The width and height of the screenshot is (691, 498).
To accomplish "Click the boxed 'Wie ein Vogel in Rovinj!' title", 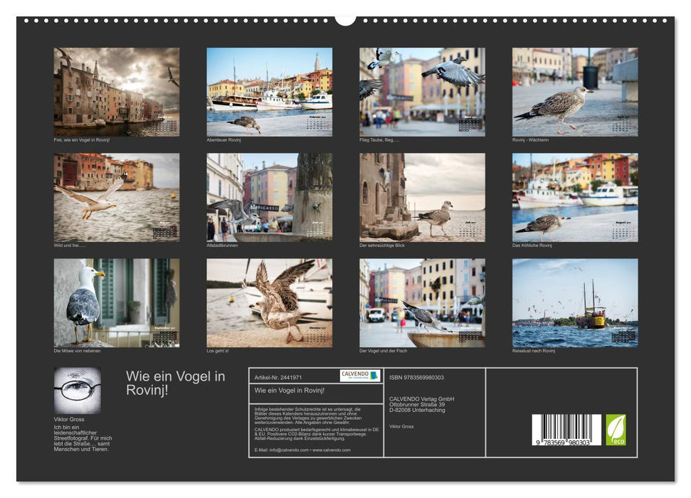I will [290, 391].
